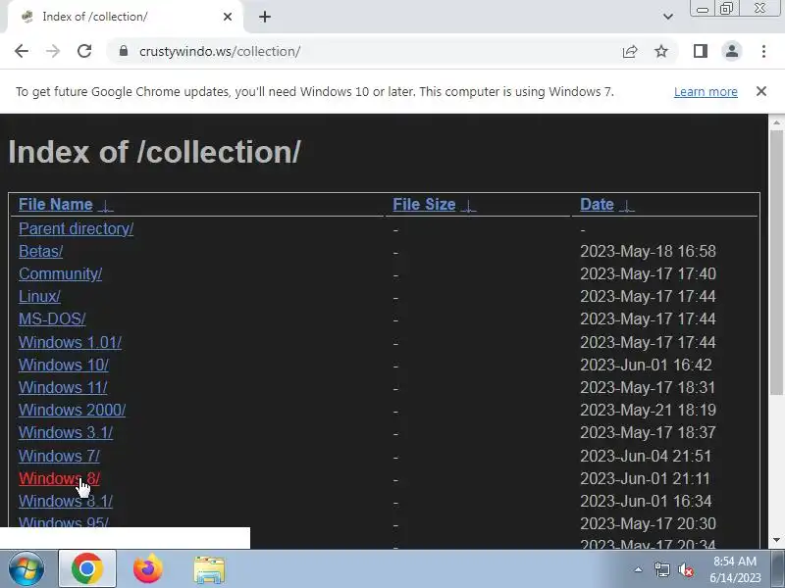Open the MS-DOS/ folder

point(52,319)
